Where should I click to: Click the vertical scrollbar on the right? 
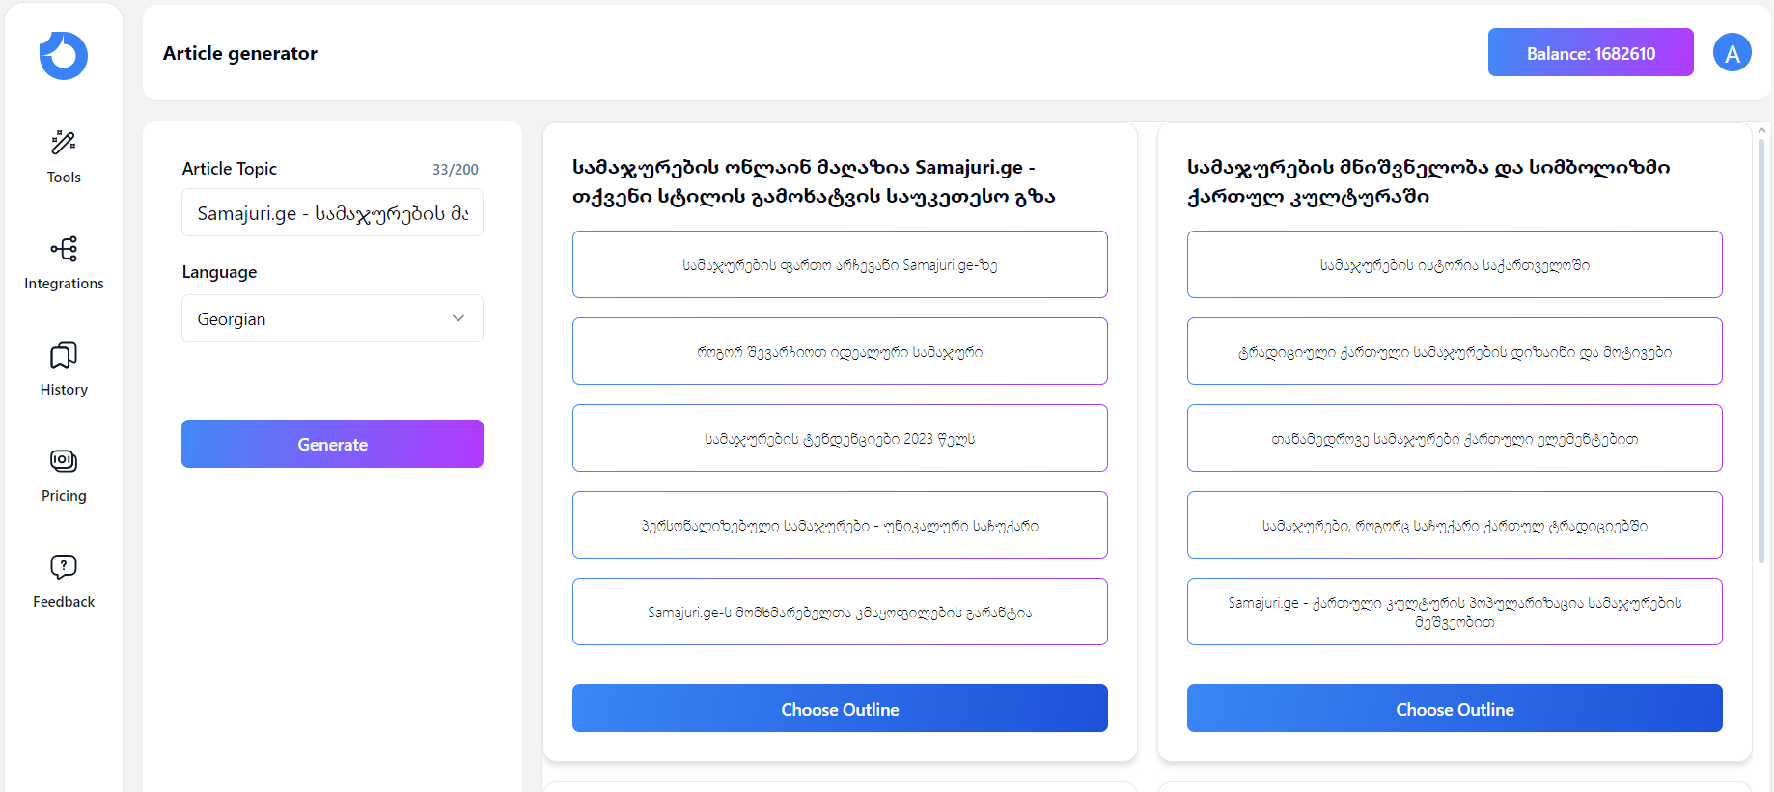point(1761,347)
